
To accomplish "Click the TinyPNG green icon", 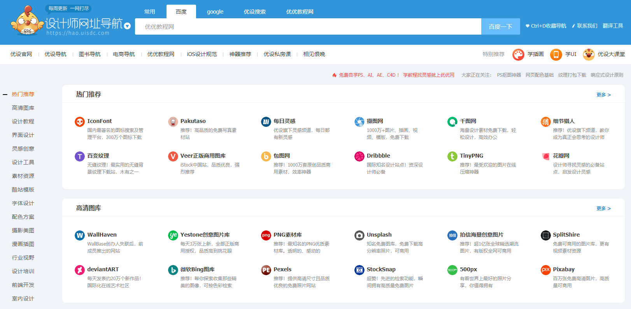I will coord(452,156).
